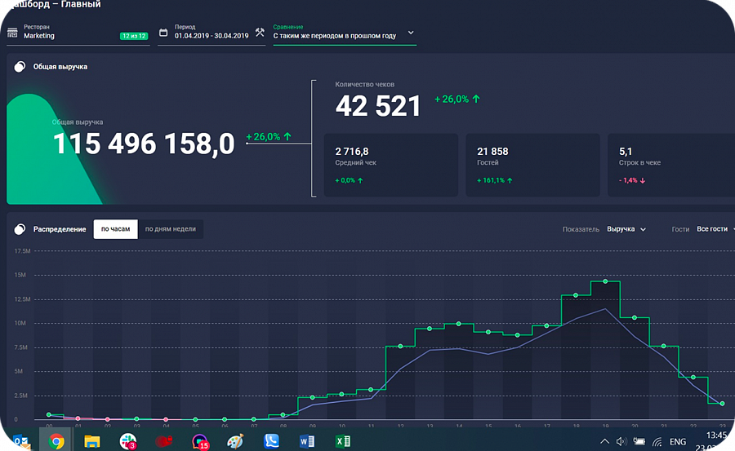Select the peak data point on the chart
This screenshot has height=451, width=735.
coord(605,281)
